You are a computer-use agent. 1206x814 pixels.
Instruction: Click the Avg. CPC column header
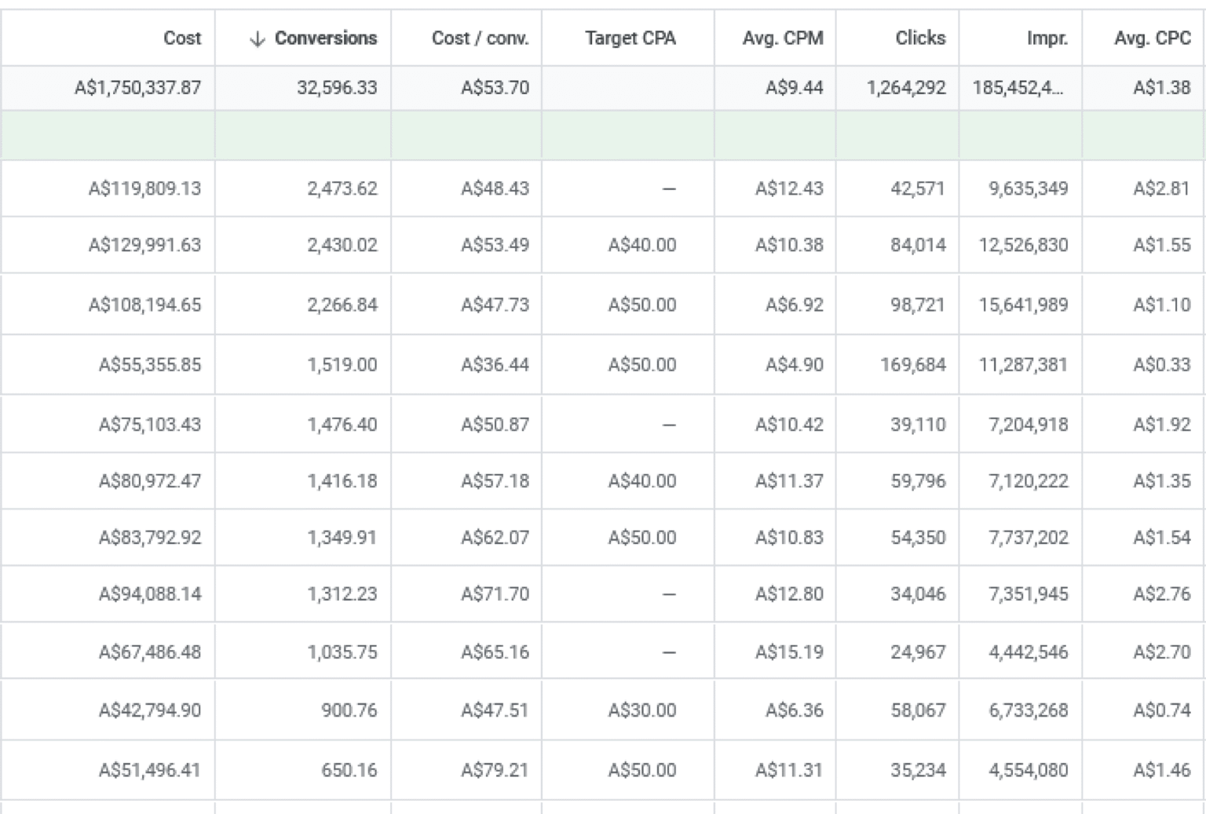tap(1152, 38)
